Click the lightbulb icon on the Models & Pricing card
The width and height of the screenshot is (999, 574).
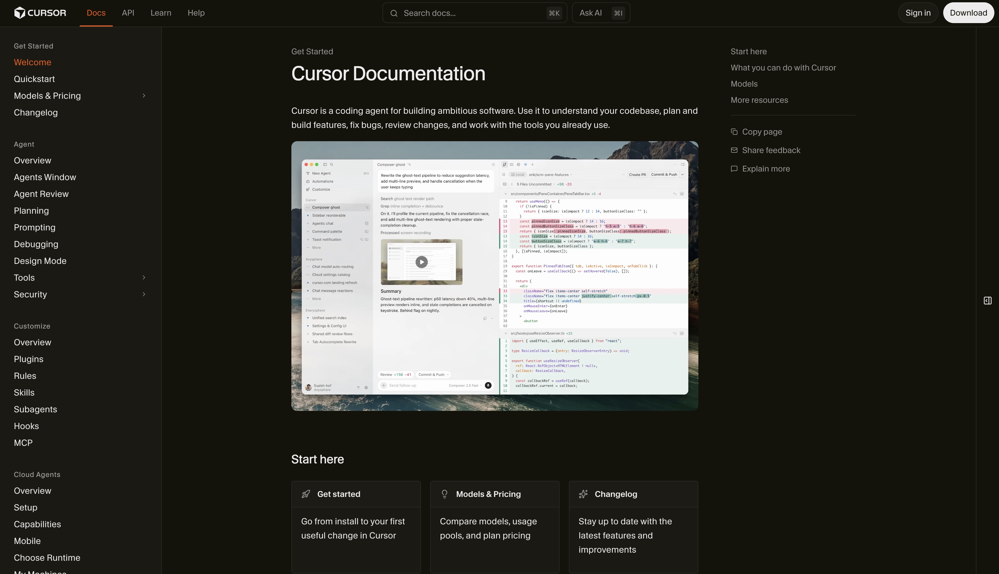pos(445,494)
